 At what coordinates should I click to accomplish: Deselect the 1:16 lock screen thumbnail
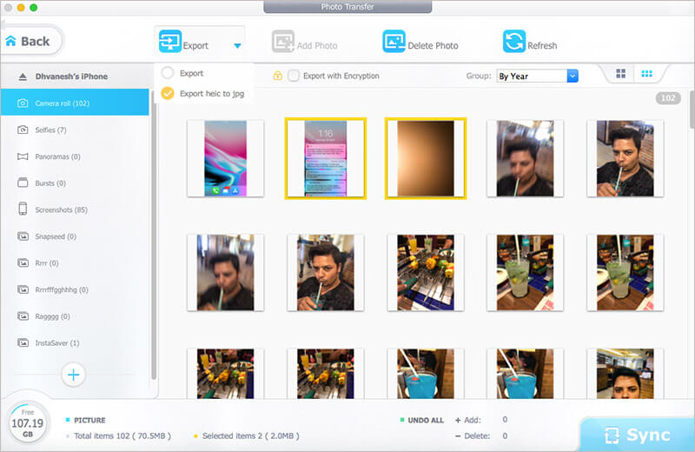coord(325,158)
